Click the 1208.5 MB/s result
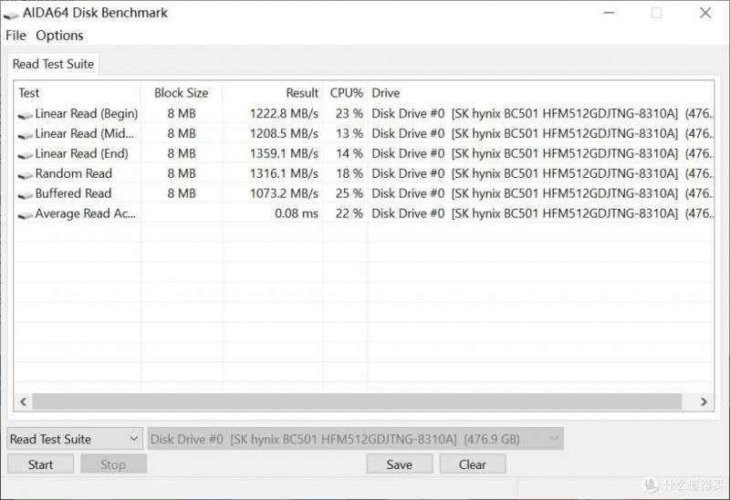This screenshot has width=730, height=500. (284, 133)
